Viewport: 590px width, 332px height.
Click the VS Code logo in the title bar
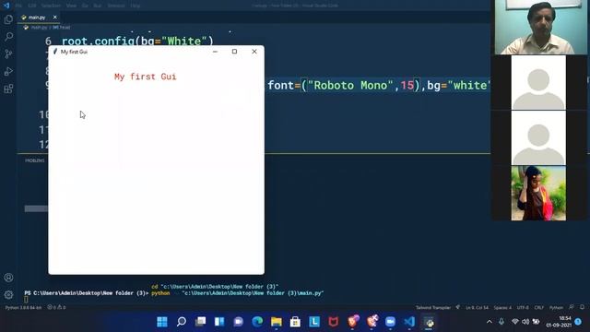click(x=6, y=6)
